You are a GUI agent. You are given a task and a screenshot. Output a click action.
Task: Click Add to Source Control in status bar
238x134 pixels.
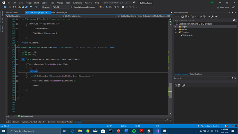pos(209,126)
